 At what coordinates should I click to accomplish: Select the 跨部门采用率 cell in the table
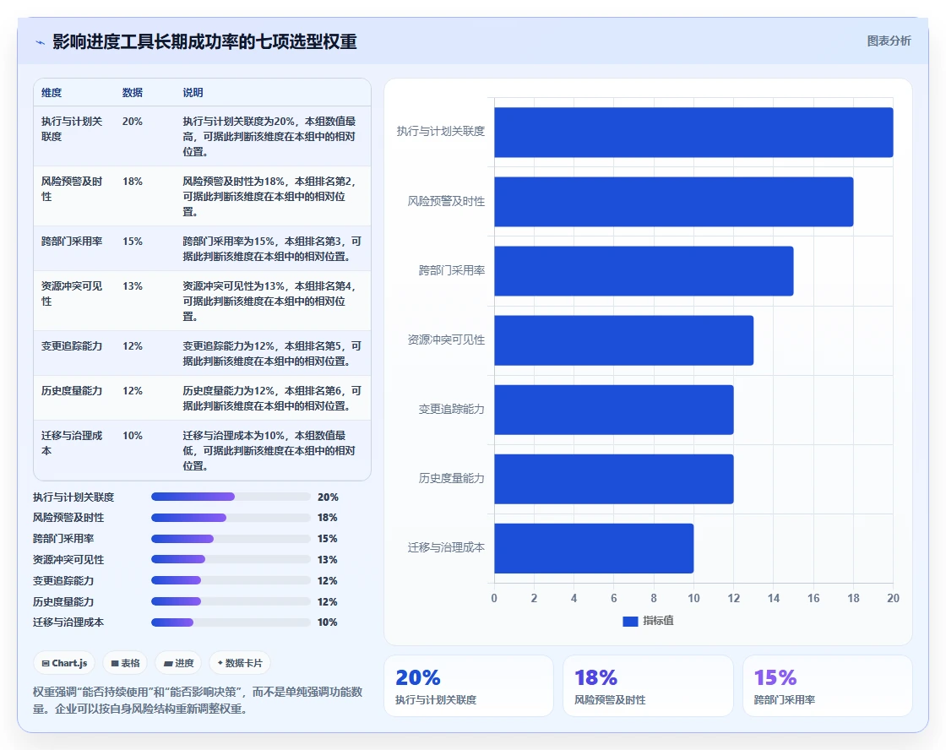(x=72, y=242)
